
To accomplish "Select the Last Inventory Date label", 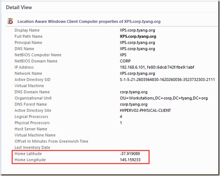I will [x=32, y=147].
